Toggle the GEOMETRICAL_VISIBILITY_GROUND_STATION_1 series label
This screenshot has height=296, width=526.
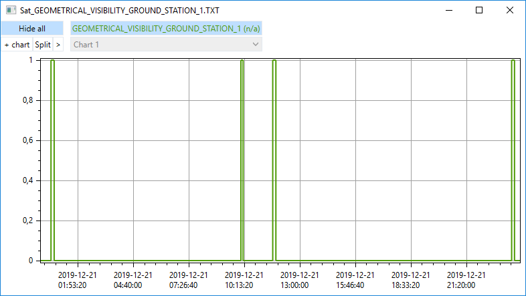[x=166, y=29]
